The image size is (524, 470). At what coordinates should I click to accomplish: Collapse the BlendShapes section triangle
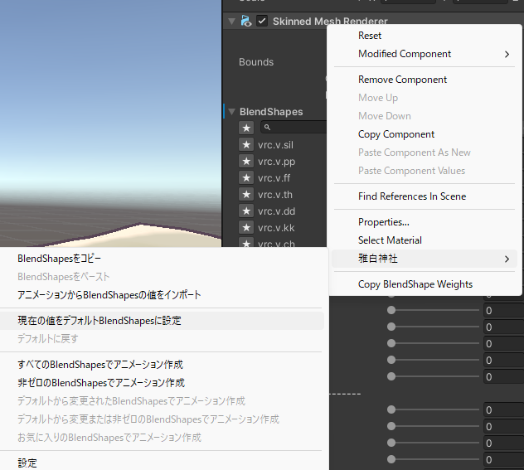(x=231, y=112)
